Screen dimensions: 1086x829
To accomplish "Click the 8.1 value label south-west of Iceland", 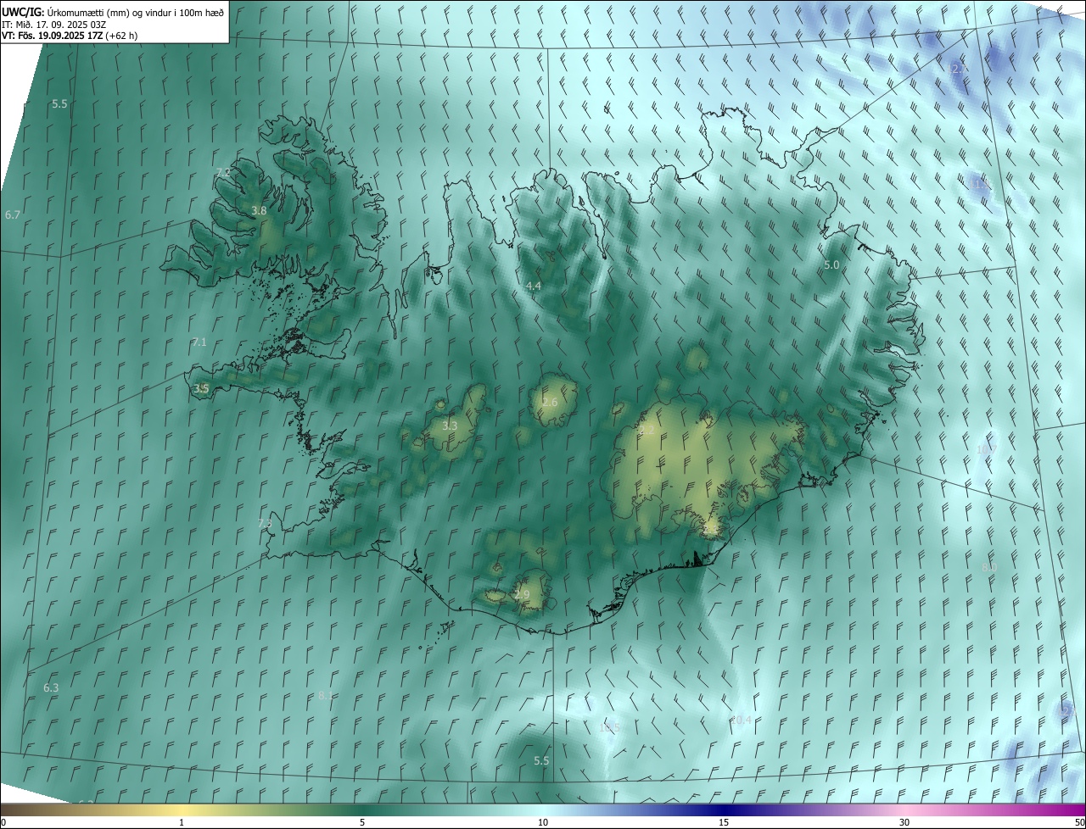I will click(325, 696).
